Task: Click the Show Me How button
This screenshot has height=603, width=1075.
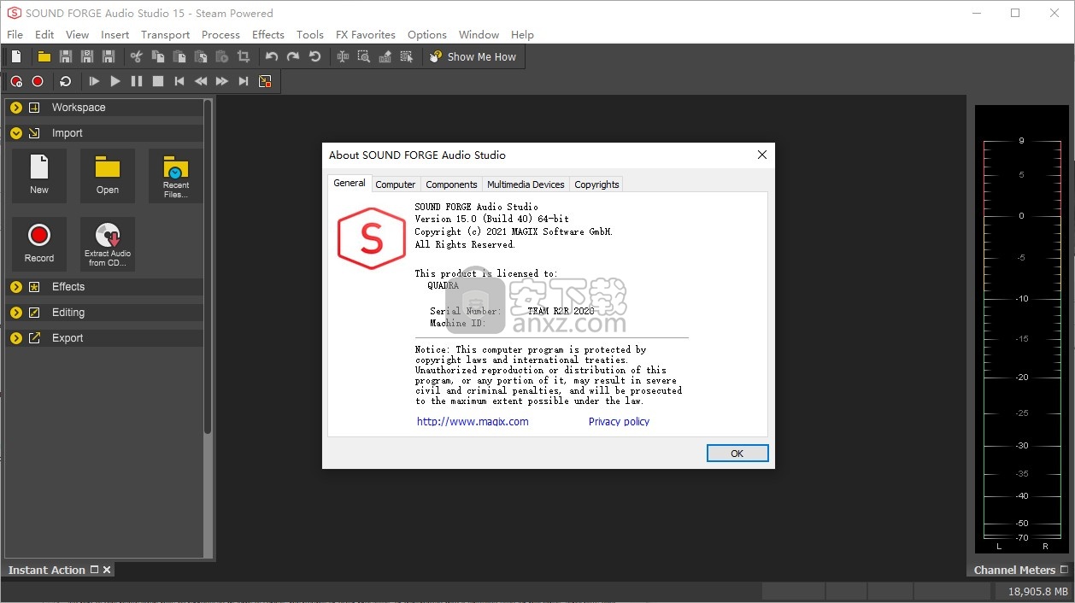Action: pos(473,56)
